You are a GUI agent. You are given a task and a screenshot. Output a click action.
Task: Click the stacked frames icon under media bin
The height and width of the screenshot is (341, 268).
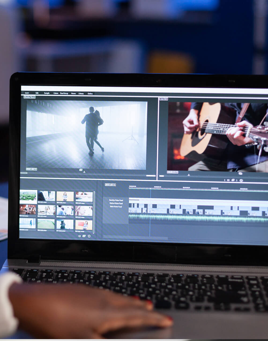tap(84, 236)
